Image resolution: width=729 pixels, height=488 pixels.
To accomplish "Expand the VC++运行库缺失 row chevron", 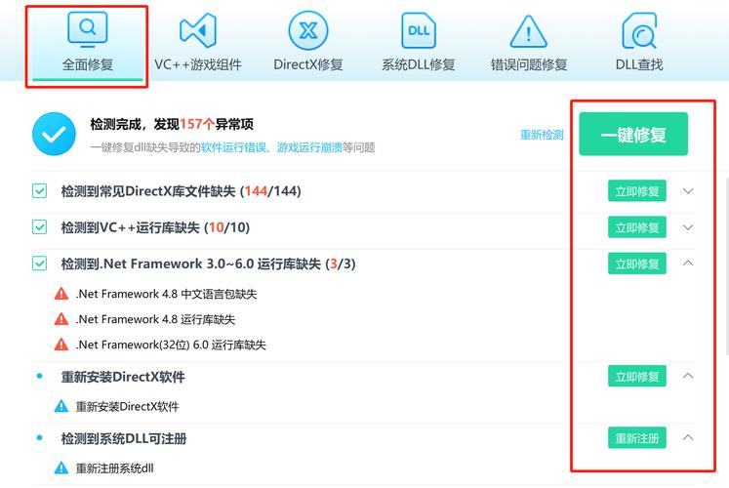I will pos(688,227).
